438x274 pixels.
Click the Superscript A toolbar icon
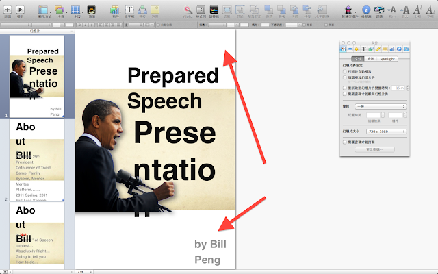[417, 10]
